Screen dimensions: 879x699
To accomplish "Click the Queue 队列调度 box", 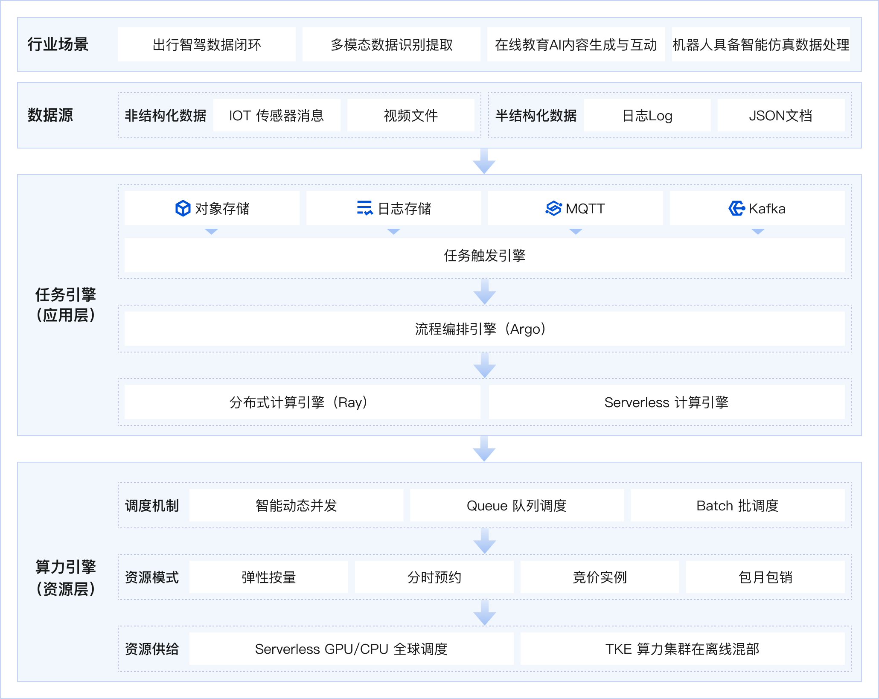I will tap(516, 506).
